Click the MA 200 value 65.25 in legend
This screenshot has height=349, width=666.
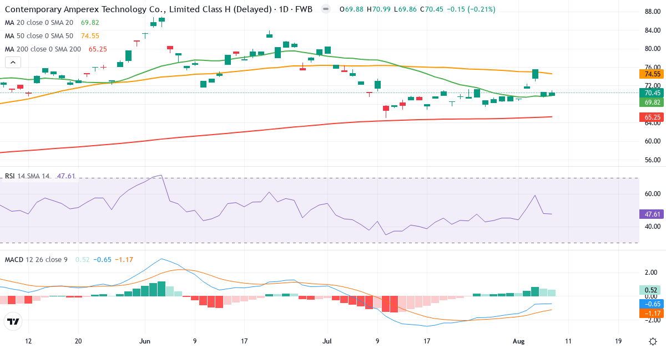(98, 49)
